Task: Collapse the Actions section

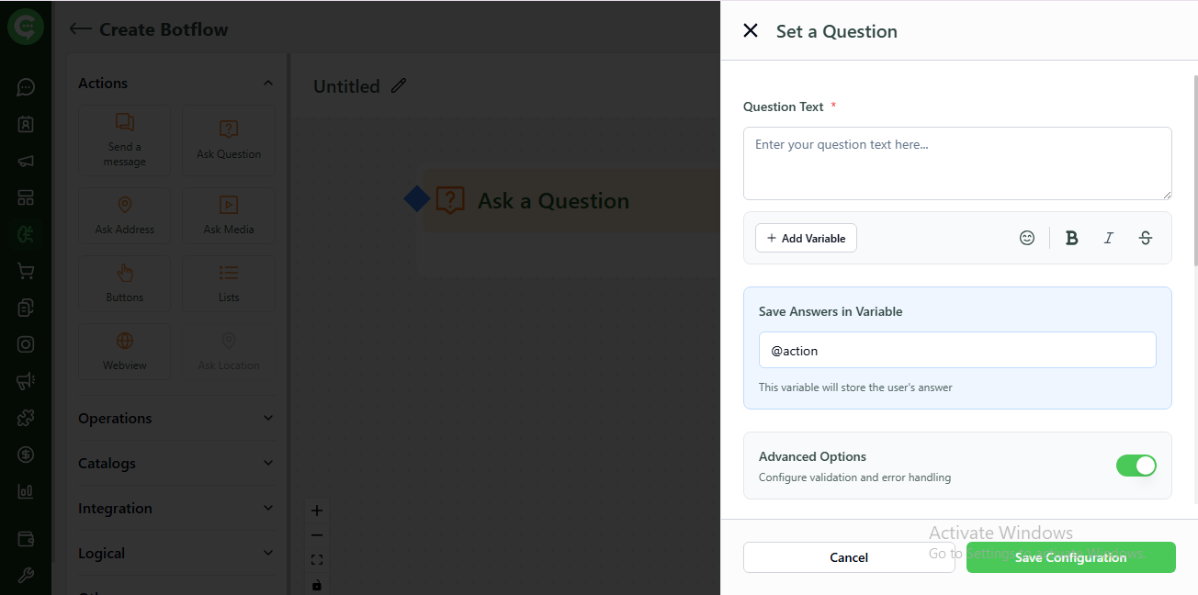Action: click(x=267, y=82)
